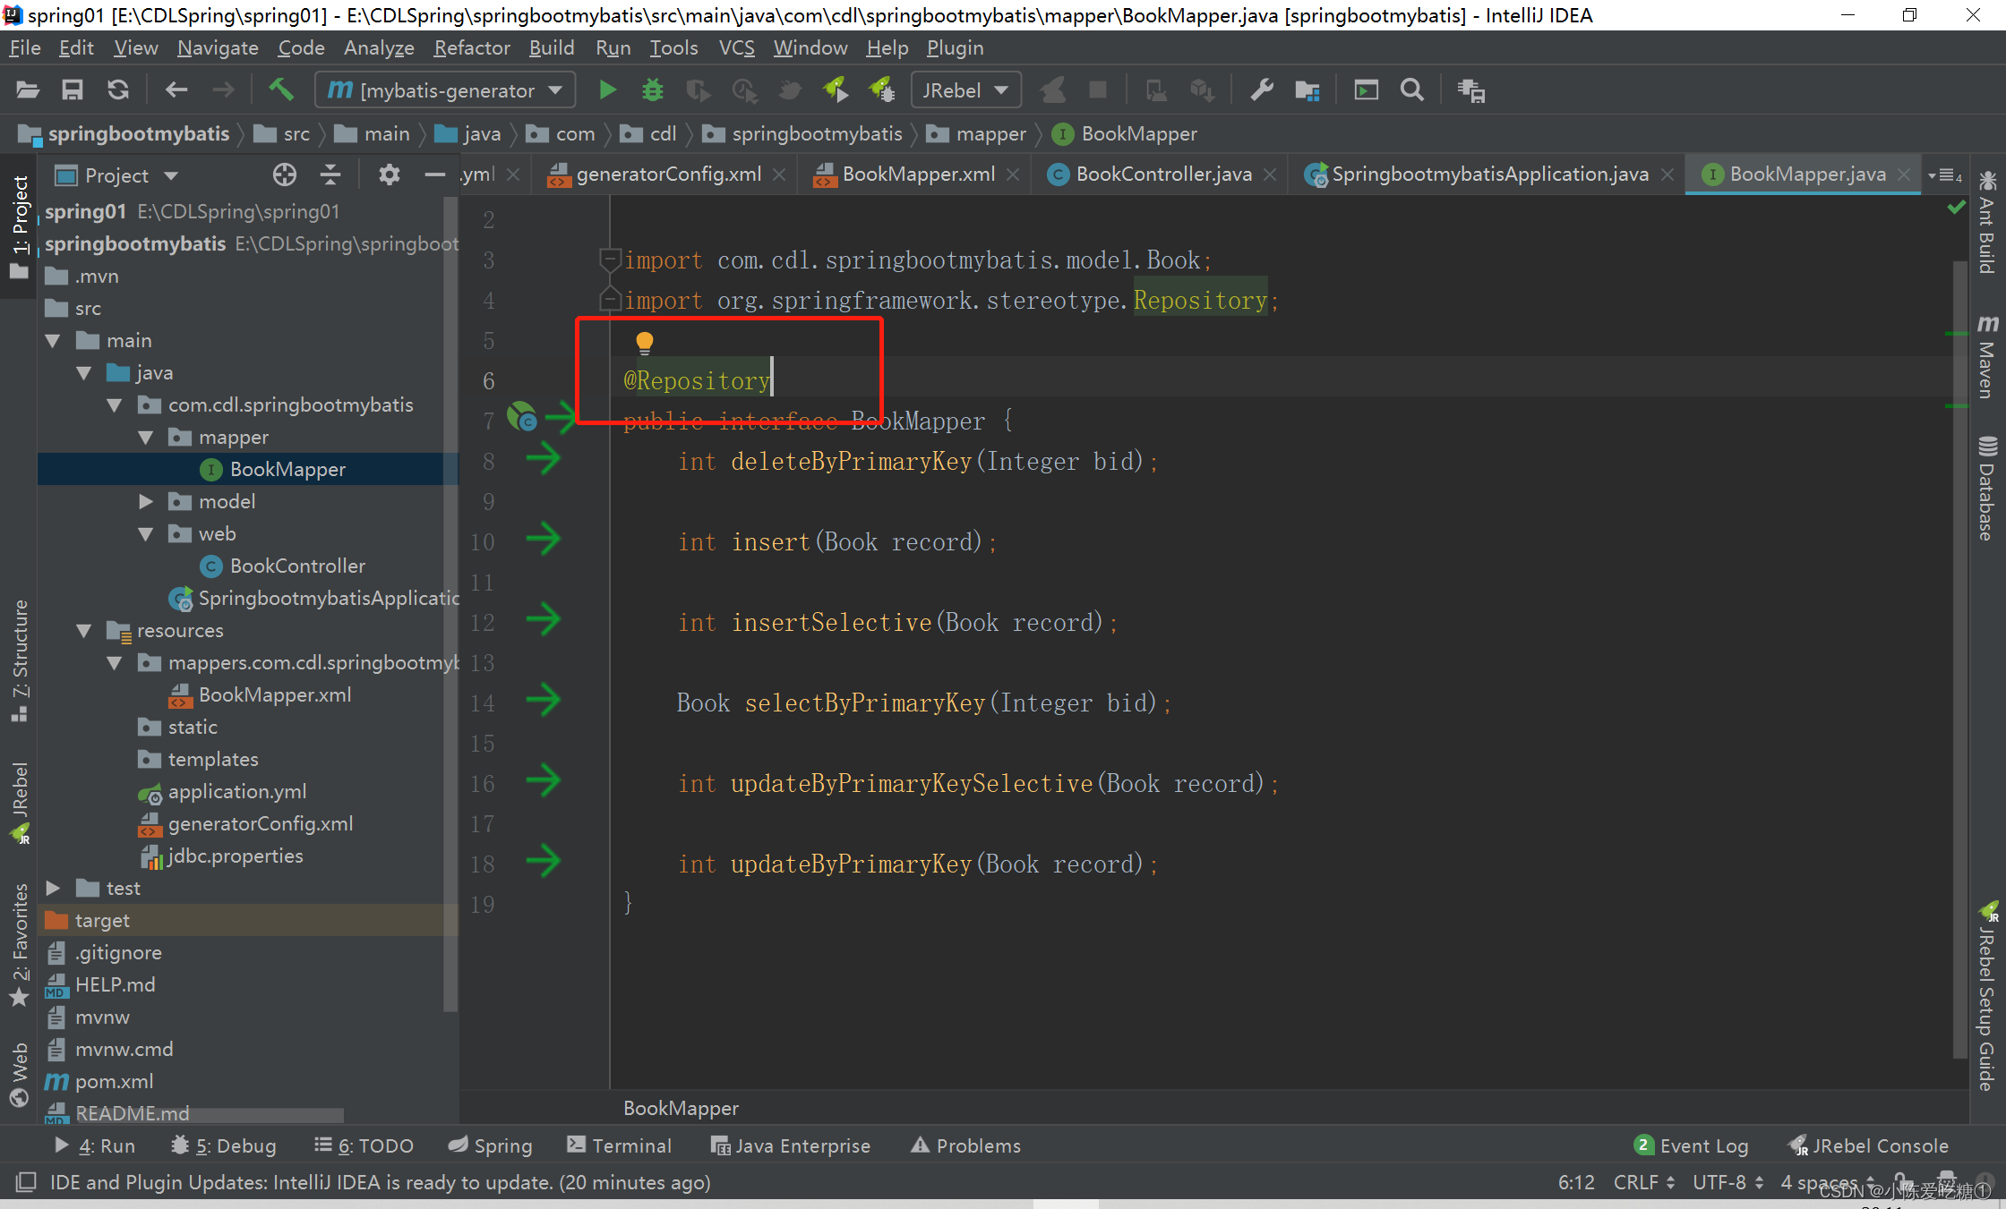Click the yellow intention light bulb

pyautogui.click(x=645, y=343)
